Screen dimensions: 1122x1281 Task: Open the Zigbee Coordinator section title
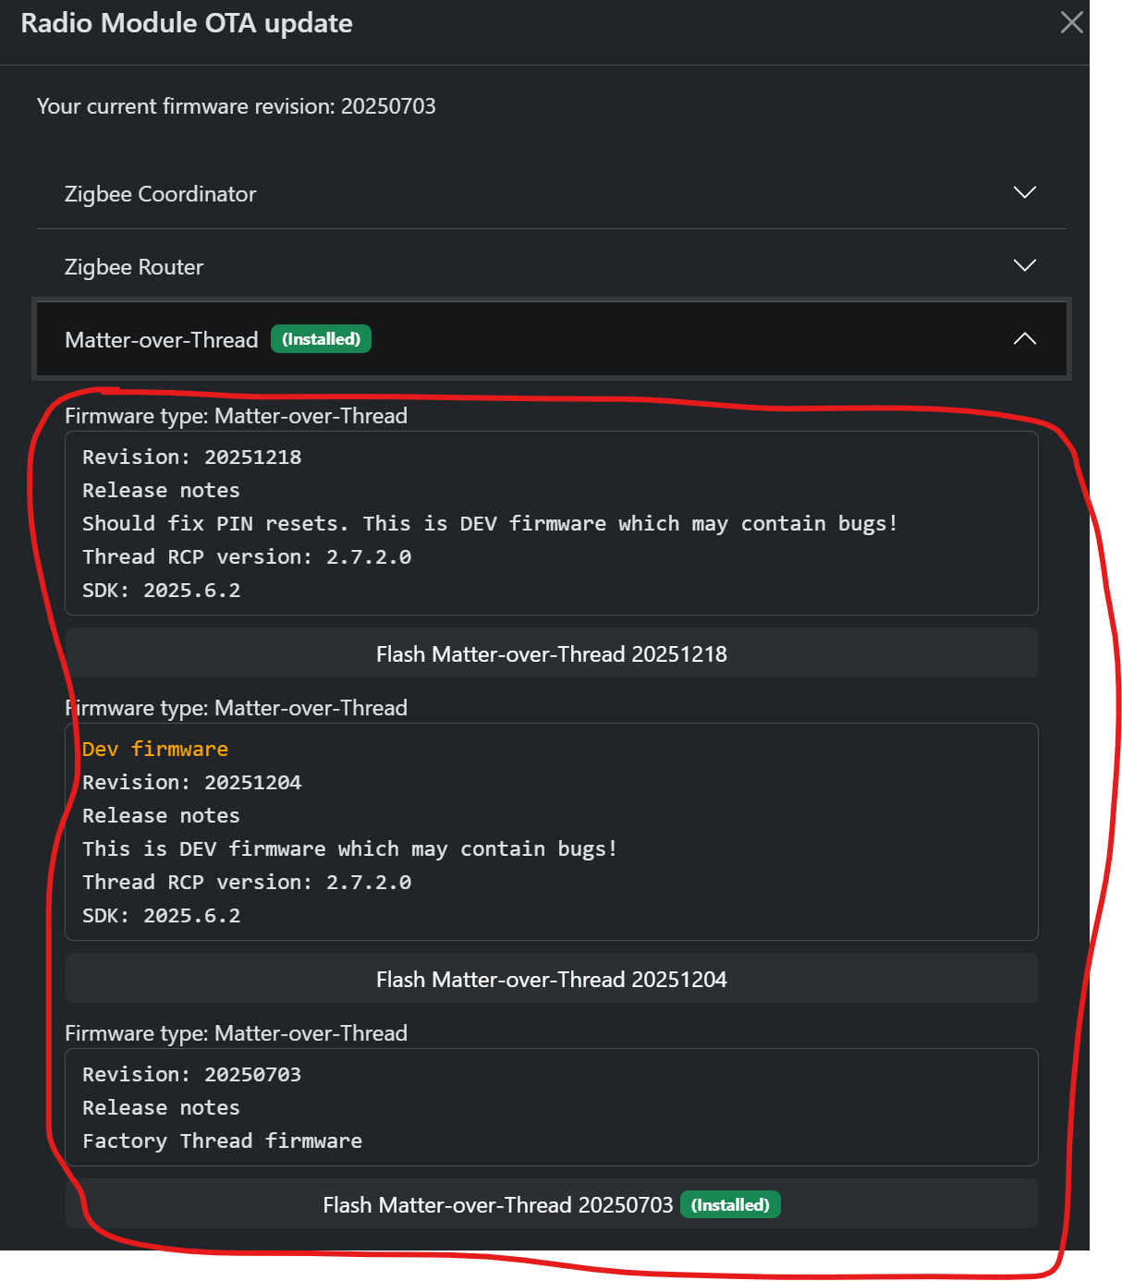point(160,194)
